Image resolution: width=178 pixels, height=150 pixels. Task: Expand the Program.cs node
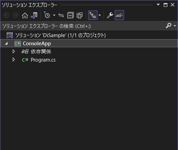point(14,60)
